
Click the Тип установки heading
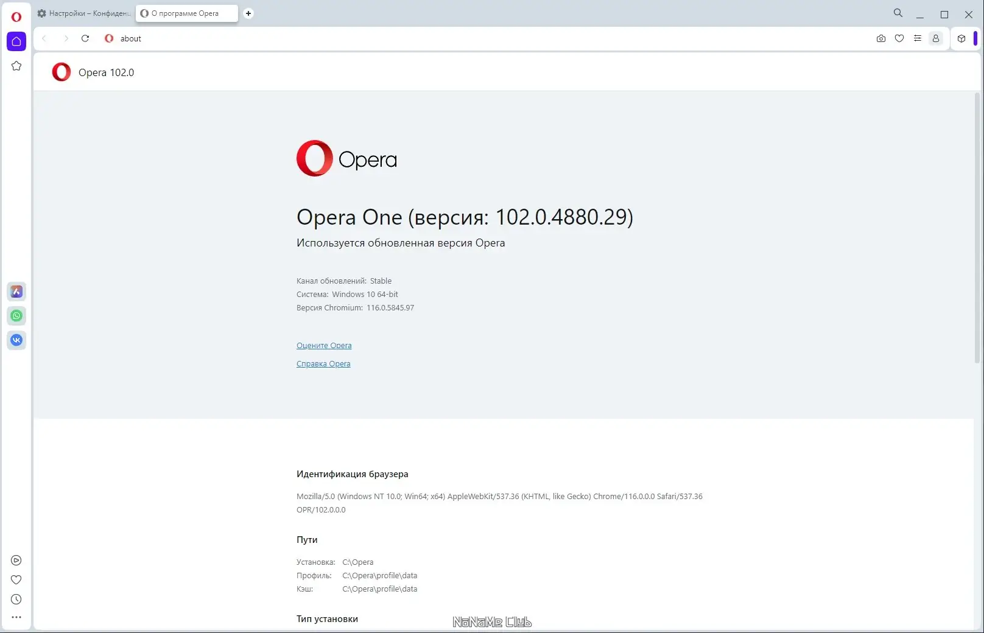(327, 619)
